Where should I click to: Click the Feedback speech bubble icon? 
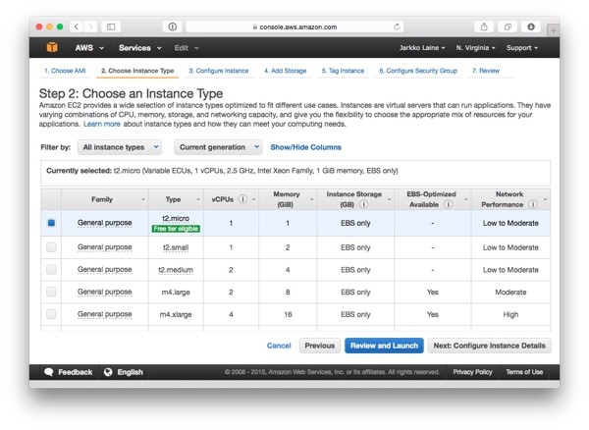(49, 372)
